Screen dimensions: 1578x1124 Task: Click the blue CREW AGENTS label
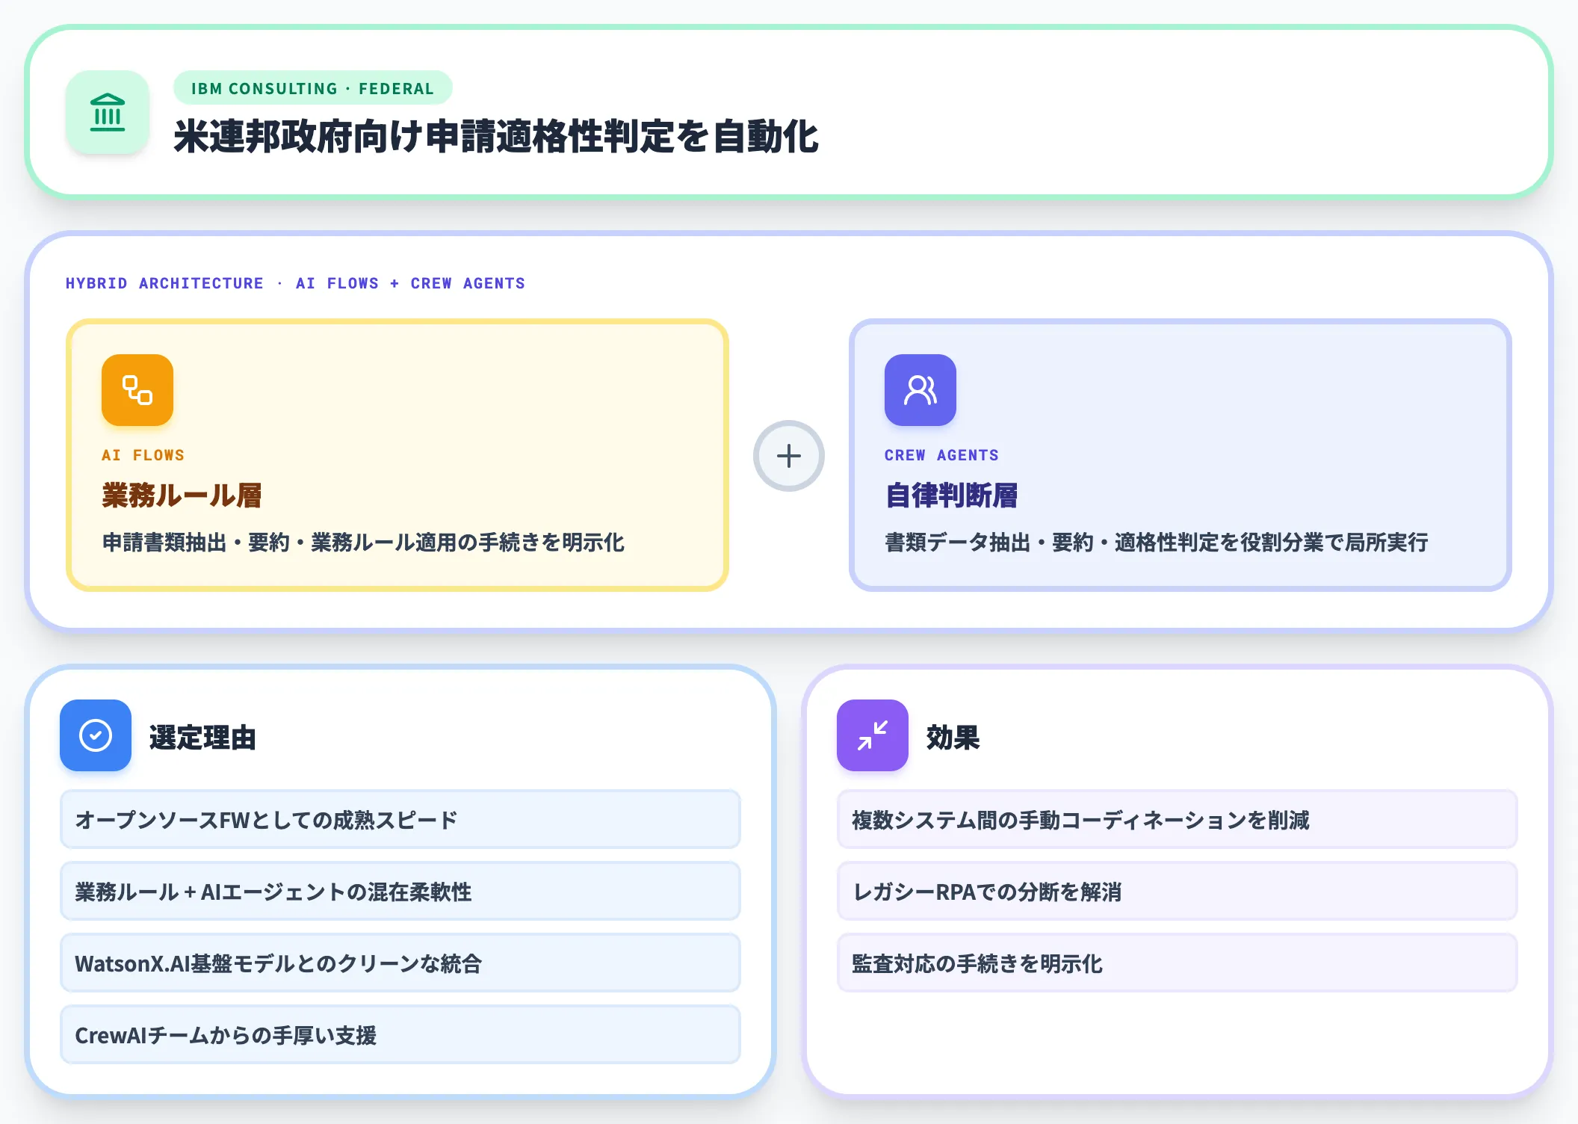(x=941, y=455)
